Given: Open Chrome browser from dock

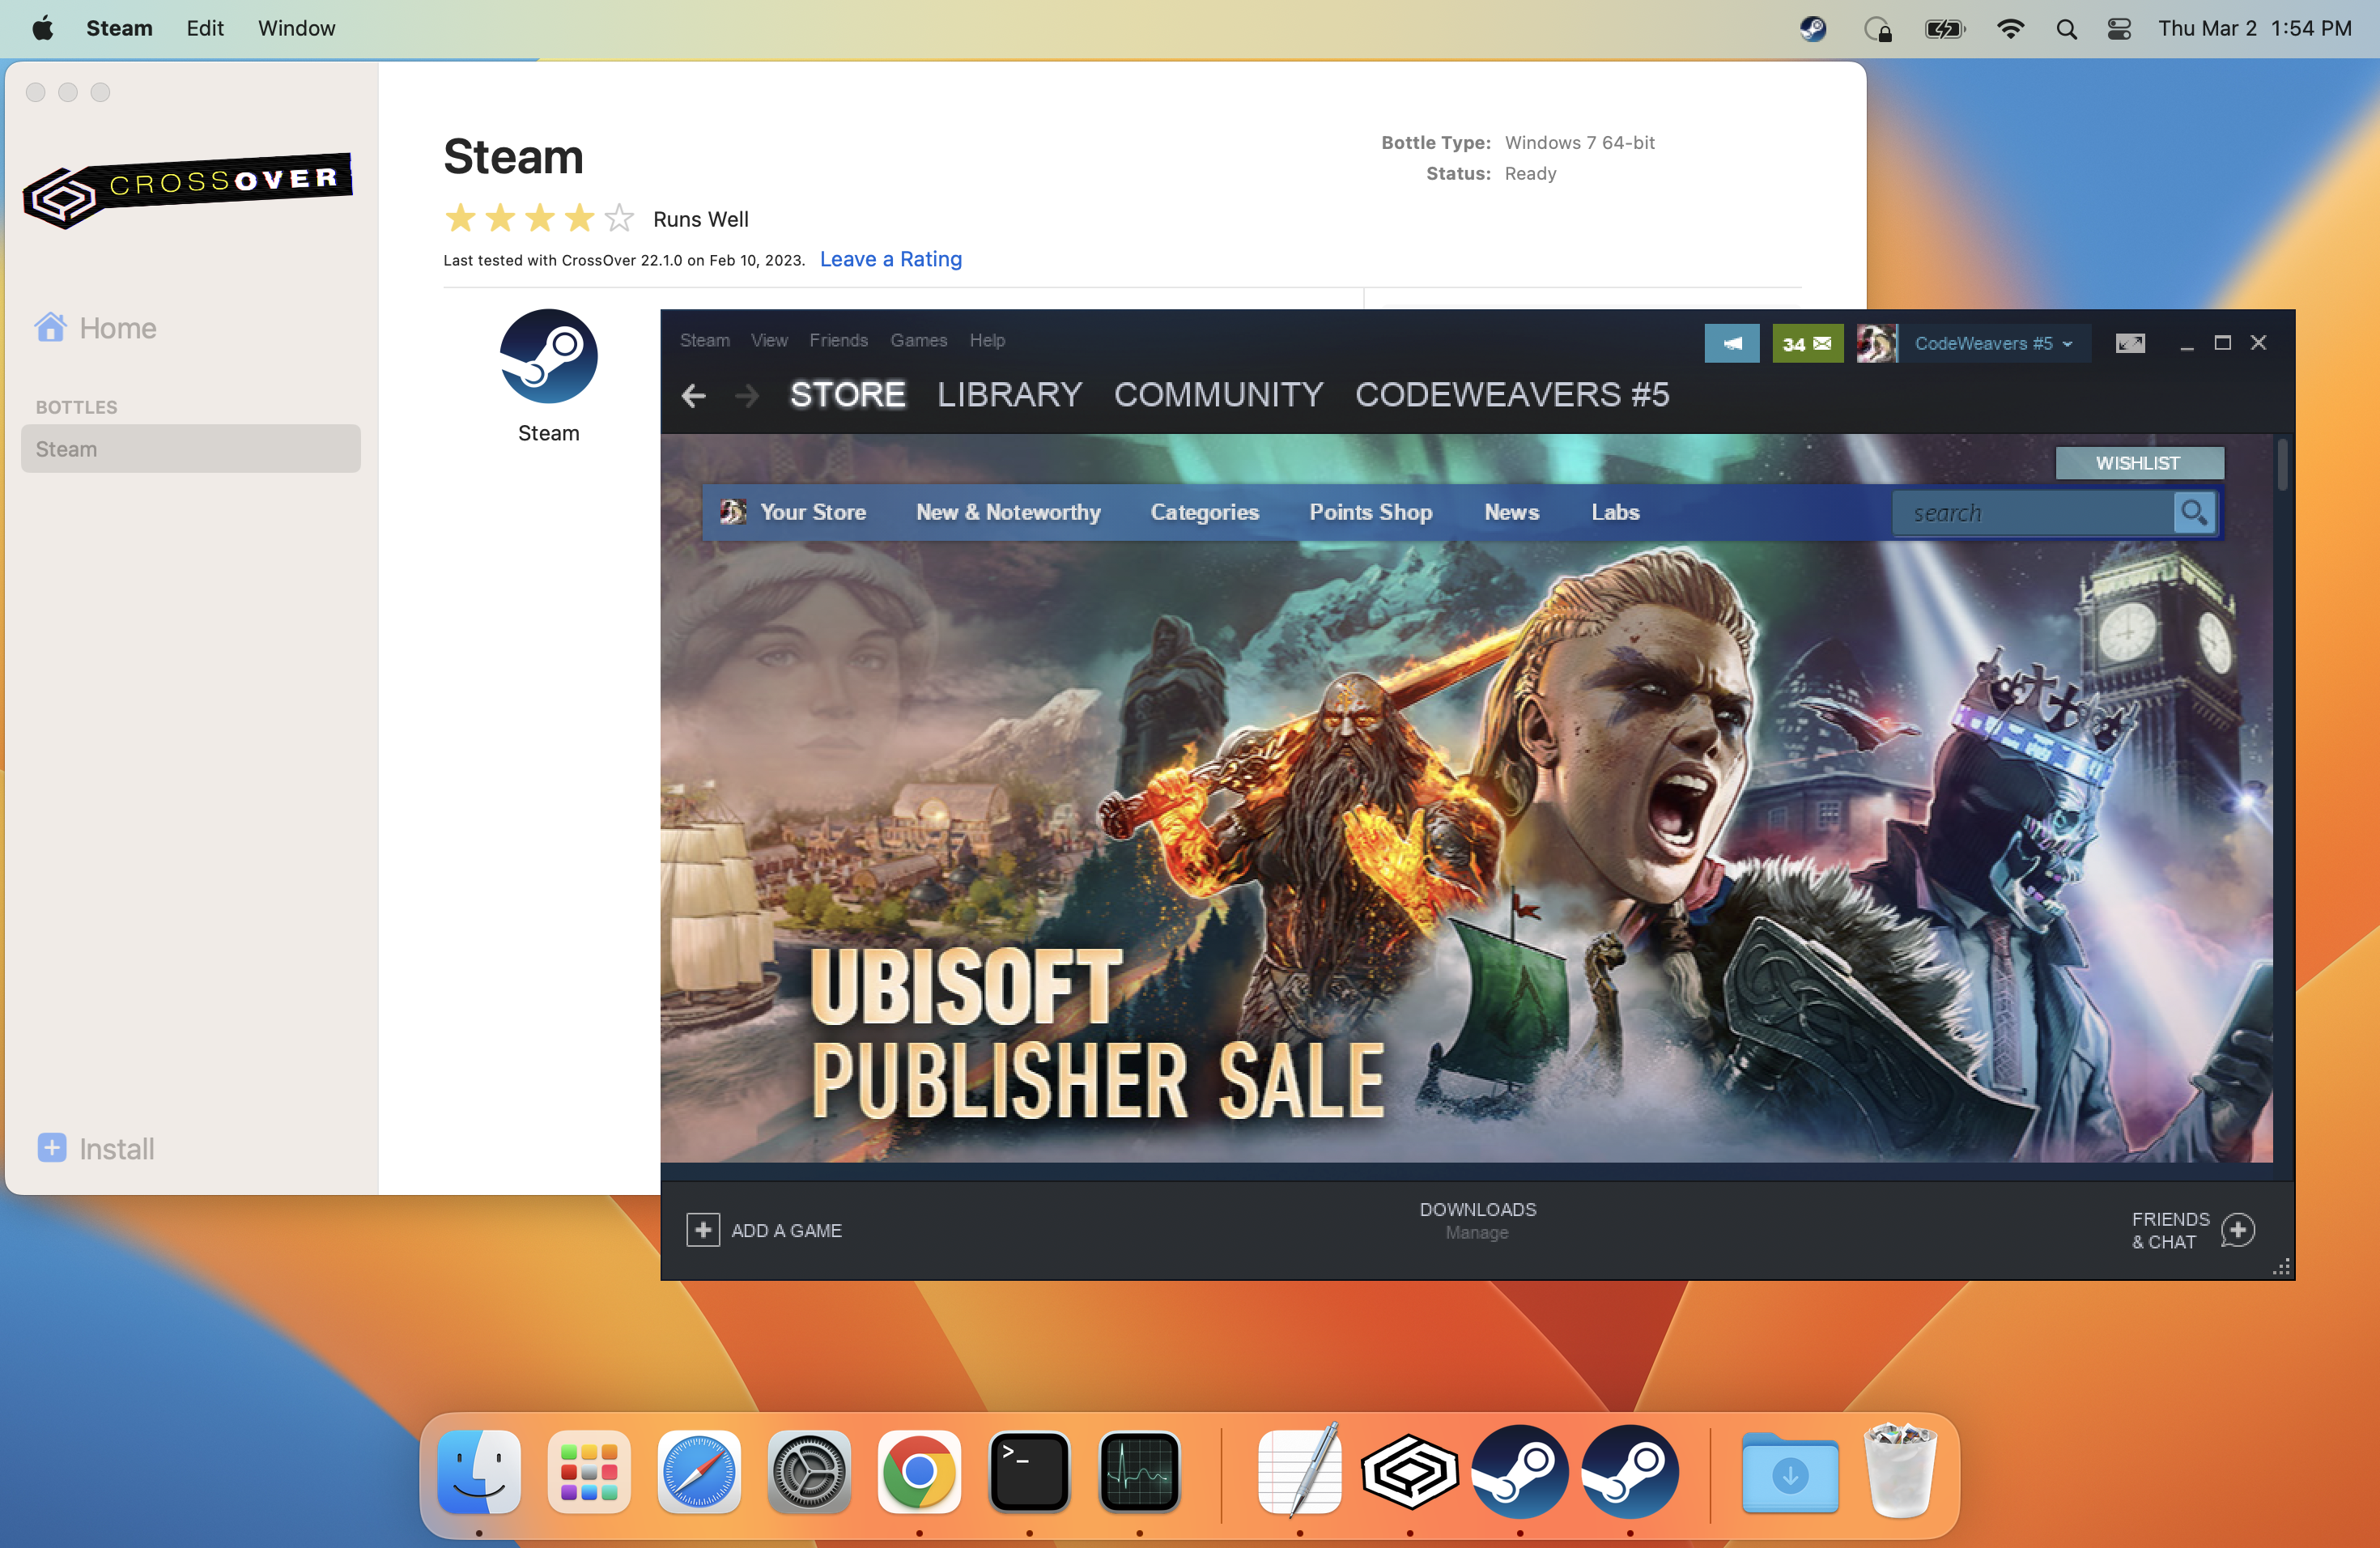Looking at the screenshot, I should [918, 1472].
